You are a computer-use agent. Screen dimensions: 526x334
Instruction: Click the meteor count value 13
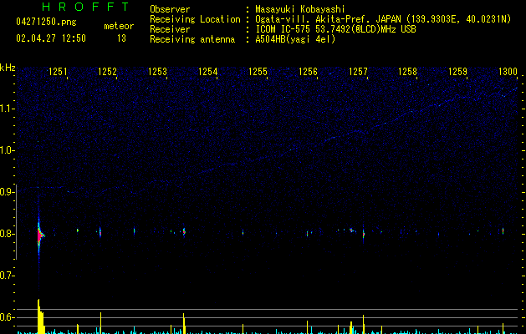(x=121, y=38)
